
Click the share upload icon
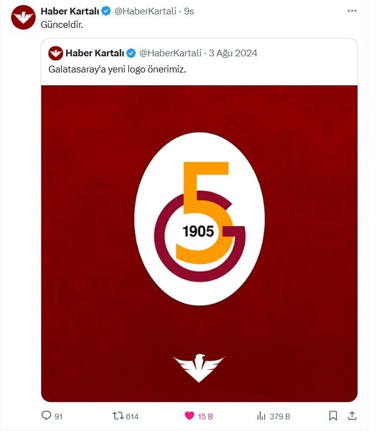[351, 416]
